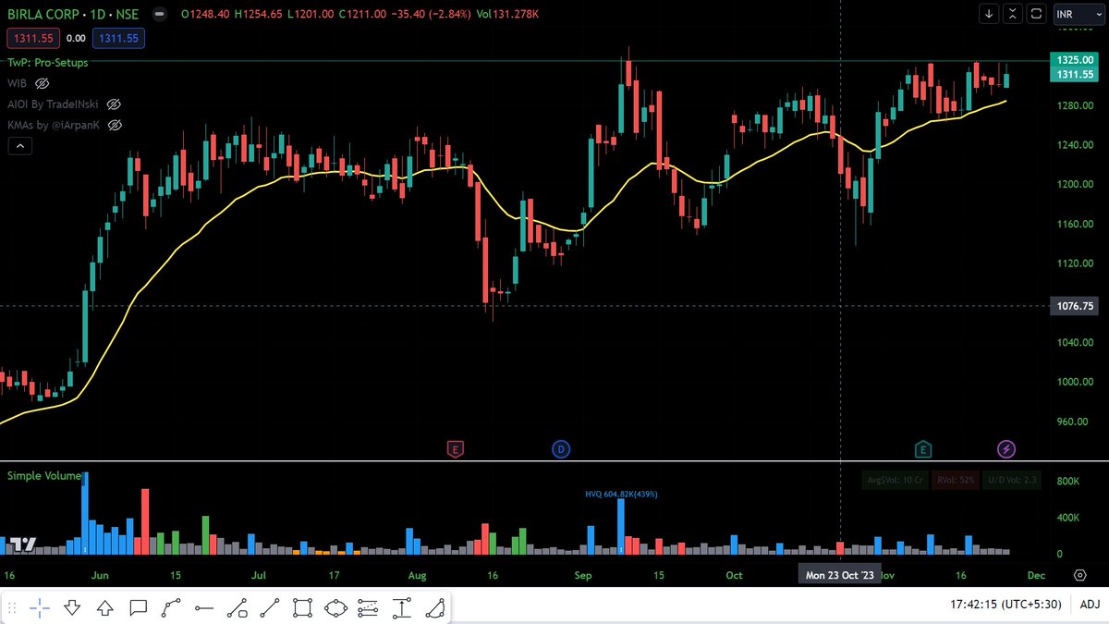This screenshot has width=1109, height=624.
Task: Click the collapse pane button at top
Action: coord(1014,14)
